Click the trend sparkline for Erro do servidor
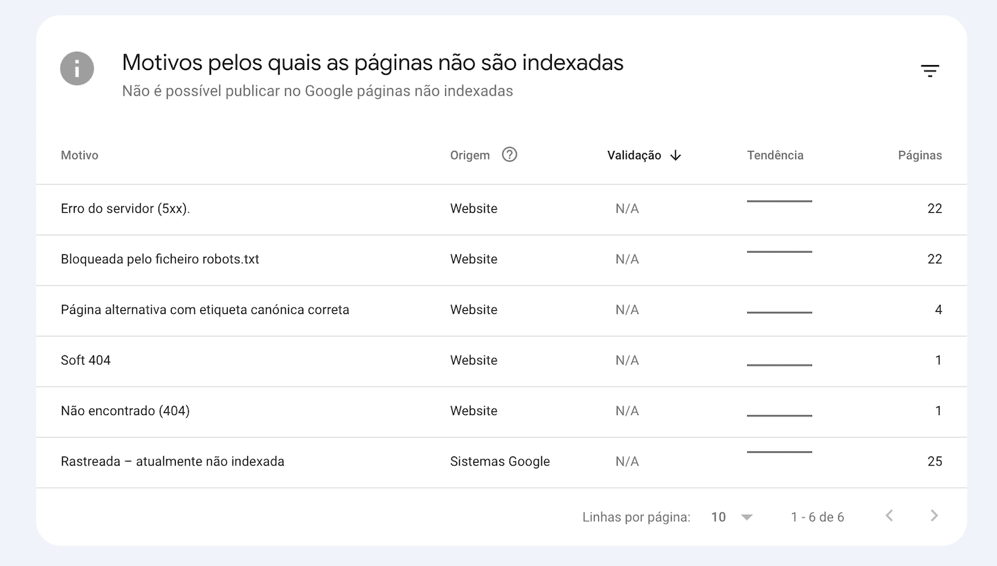 click(779, 200)
